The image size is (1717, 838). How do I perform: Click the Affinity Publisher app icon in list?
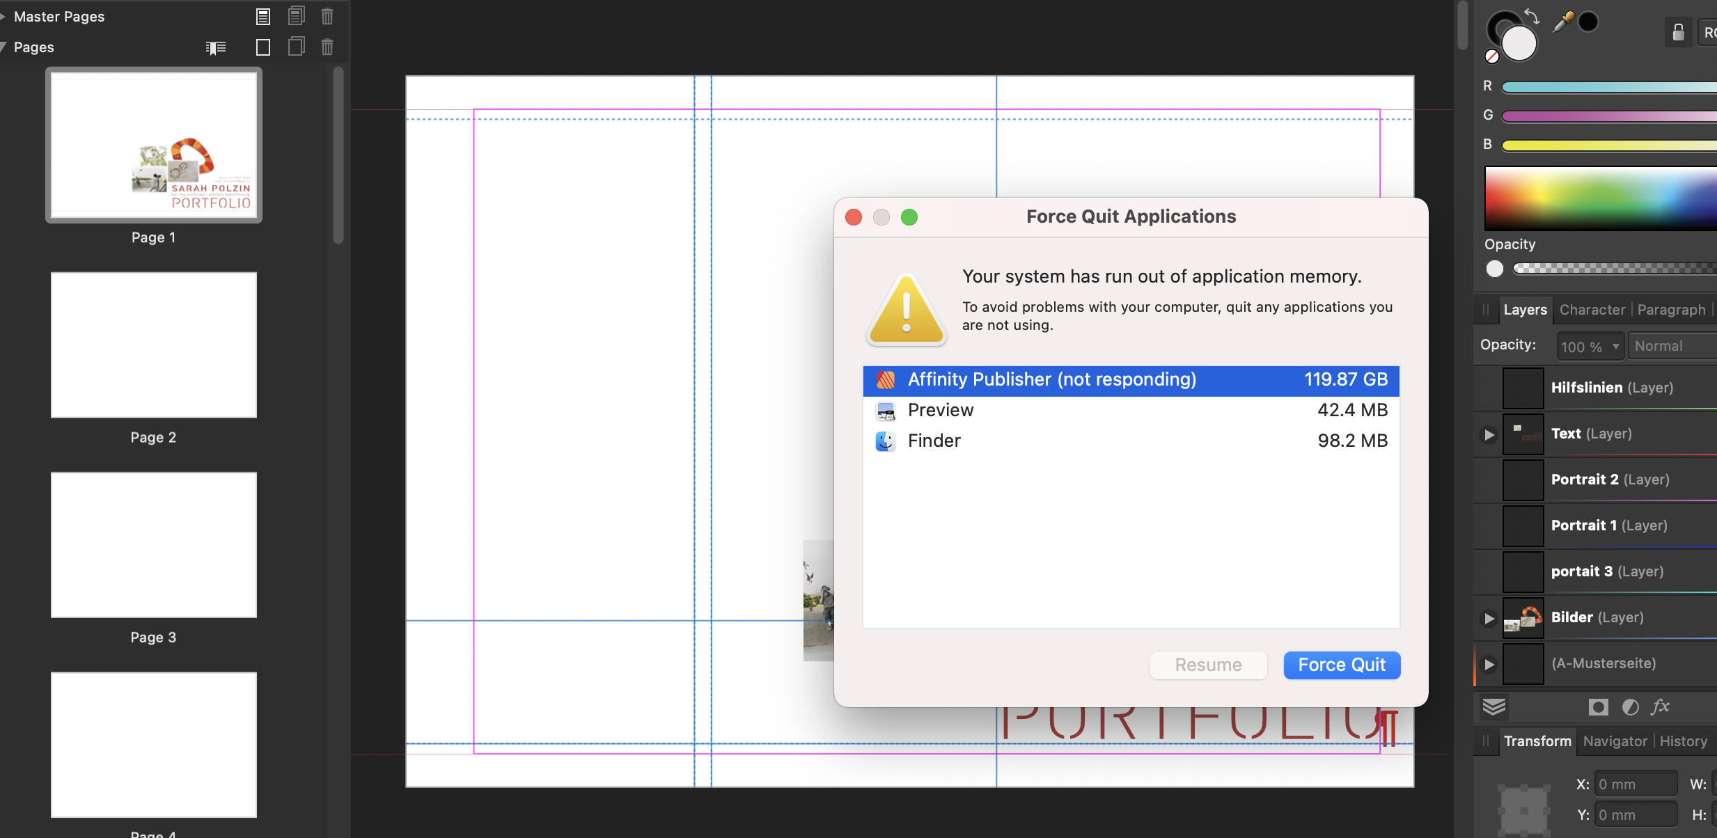pyautogui.click(x=886, y=380)
